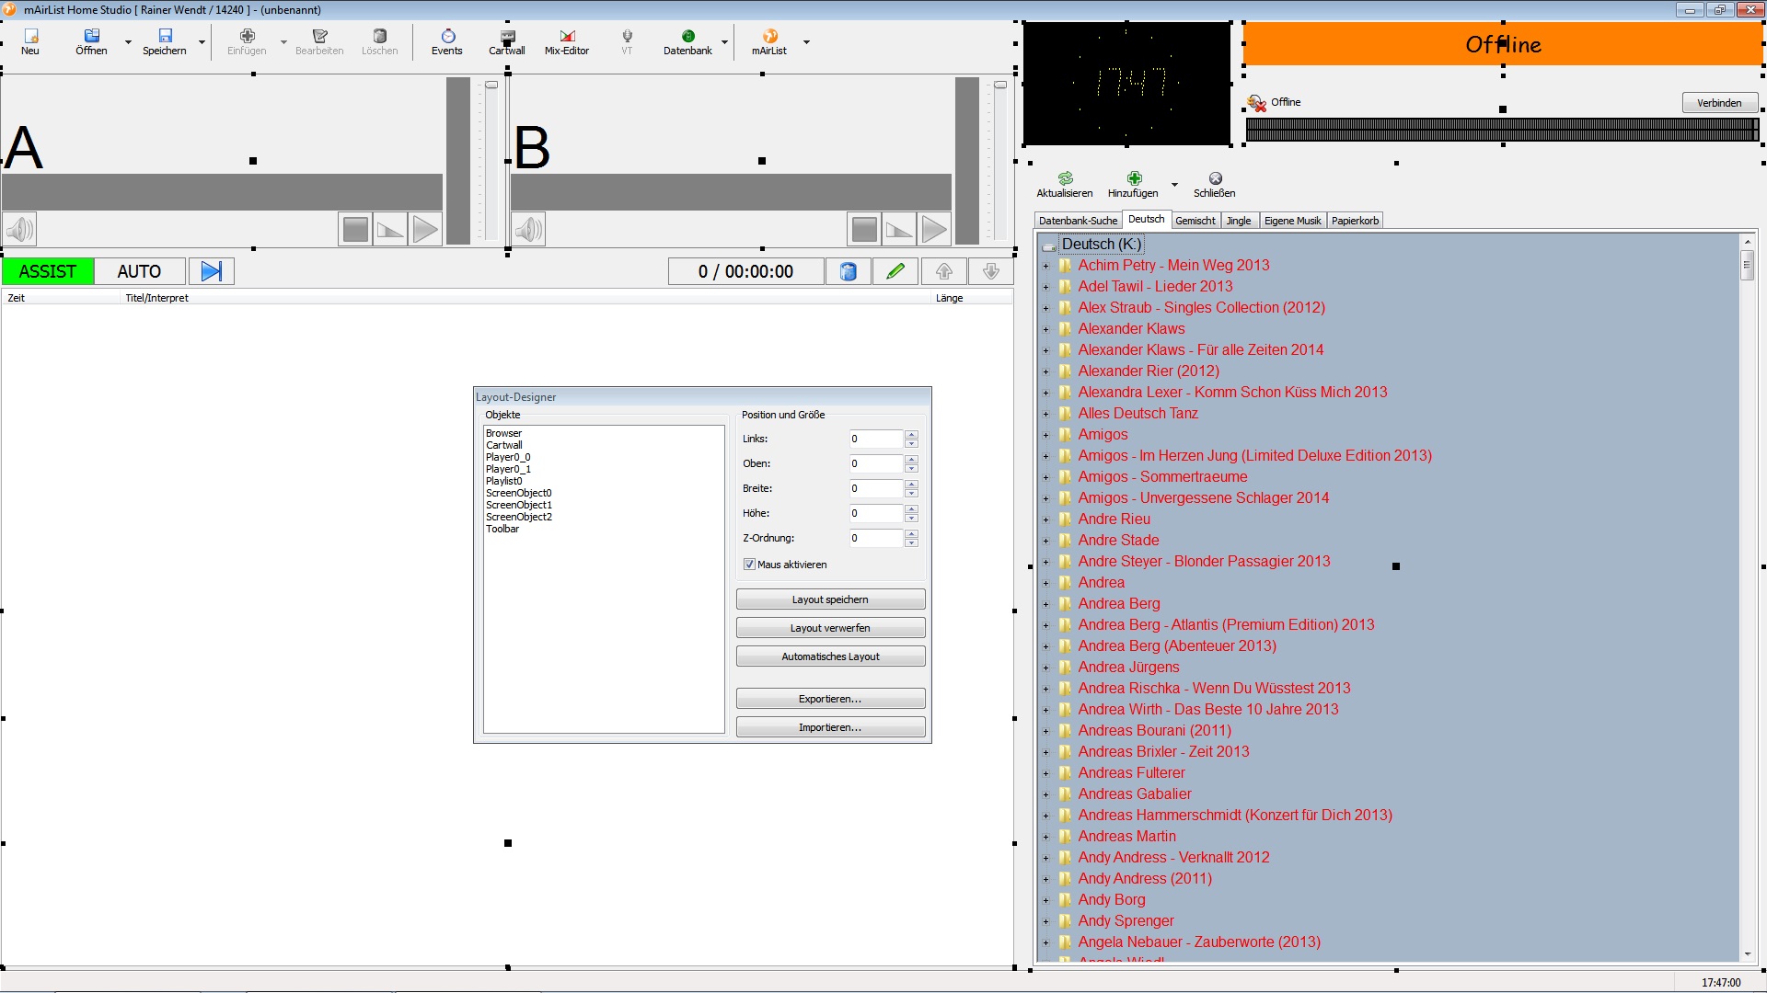Open dropdown arrow next to Öffnen
Viewport: 1767px width, 993px height.
pos(128,42)
